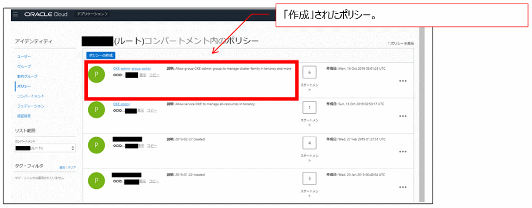Image resolution: width=532 pixels, height=208 pixels.
Task: Open the OKE-policy link
Action: tap(121, 104)
